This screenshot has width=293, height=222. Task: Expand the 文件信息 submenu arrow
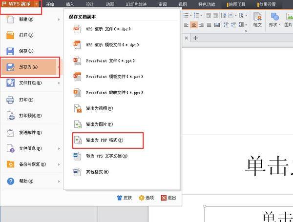(59, 149)
